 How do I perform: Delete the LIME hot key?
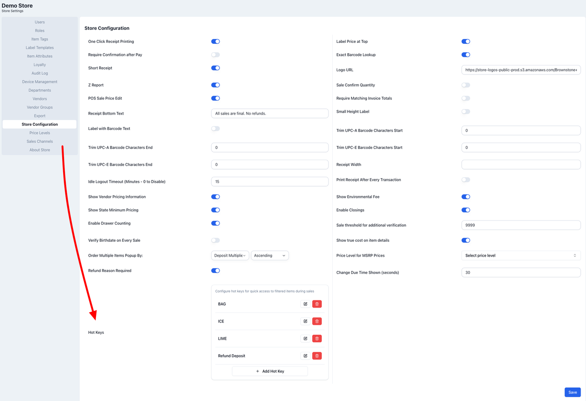pyautogui.click(x=317, y=338)
